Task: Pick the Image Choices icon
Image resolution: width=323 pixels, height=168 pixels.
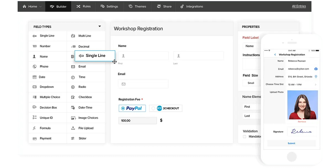Action: click(x=73, y=118)
